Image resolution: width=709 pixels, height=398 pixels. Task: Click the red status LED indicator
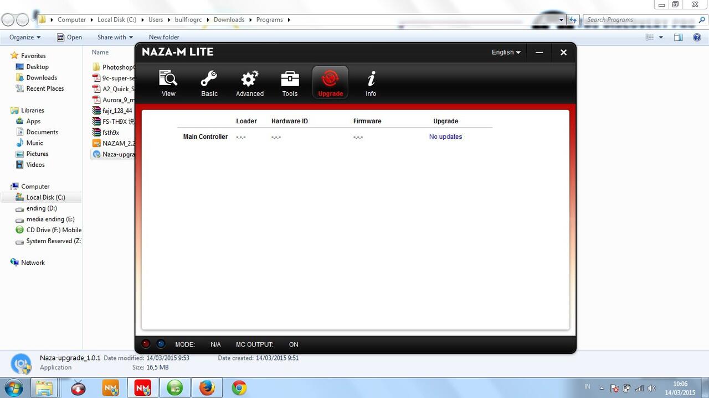[146, 344]
